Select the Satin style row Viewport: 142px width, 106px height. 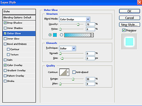[x=19, y=60]
